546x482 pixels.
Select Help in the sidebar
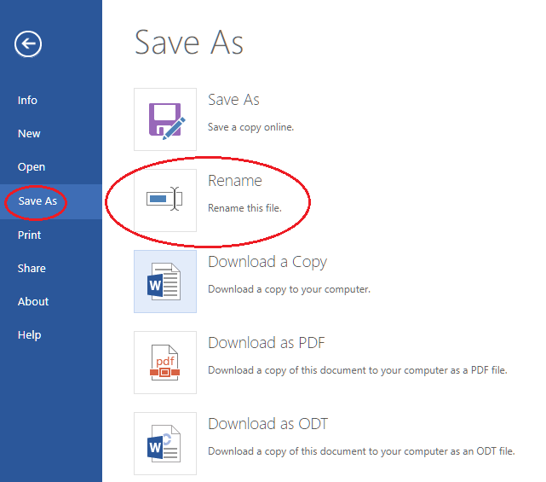click(x=29, y=335)
